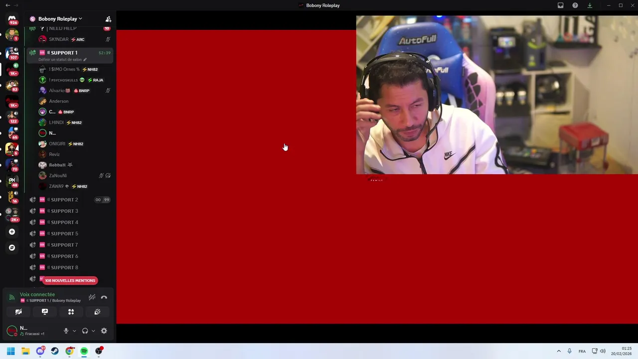Screen dimensions: 638x359
Task: Deafen using the headphones icon
Action: pos(85,331)
